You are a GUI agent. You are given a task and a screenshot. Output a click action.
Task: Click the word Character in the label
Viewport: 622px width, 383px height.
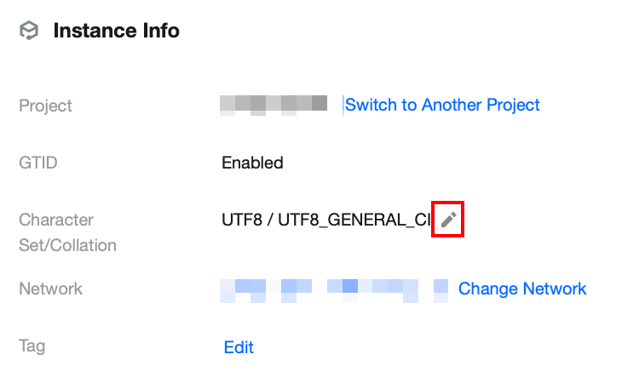coord(56,220)
